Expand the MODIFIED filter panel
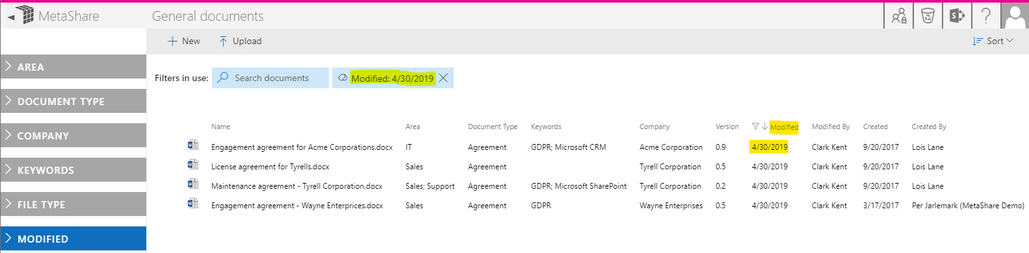1029x253 pixels. click(x=73, y=239)
